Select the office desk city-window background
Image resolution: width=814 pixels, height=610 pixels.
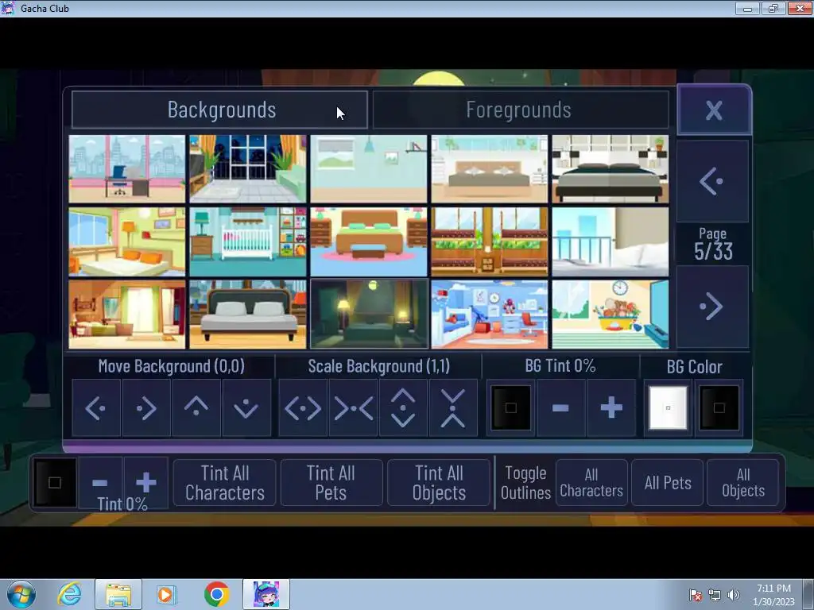click(x=126, y=169)
